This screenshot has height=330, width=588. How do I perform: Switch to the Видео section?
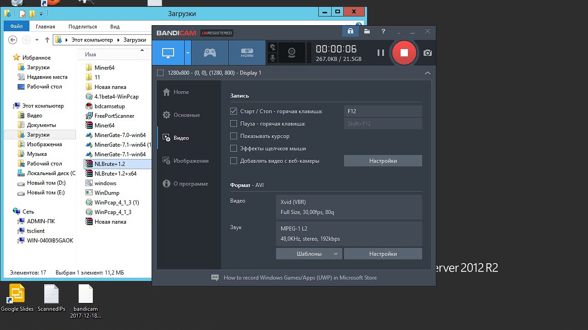(175, 138)
